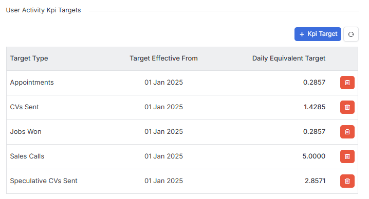Click the 1.4285 daily target value
This screenshot has height=199, width=369.
click(x=315, y=107)
